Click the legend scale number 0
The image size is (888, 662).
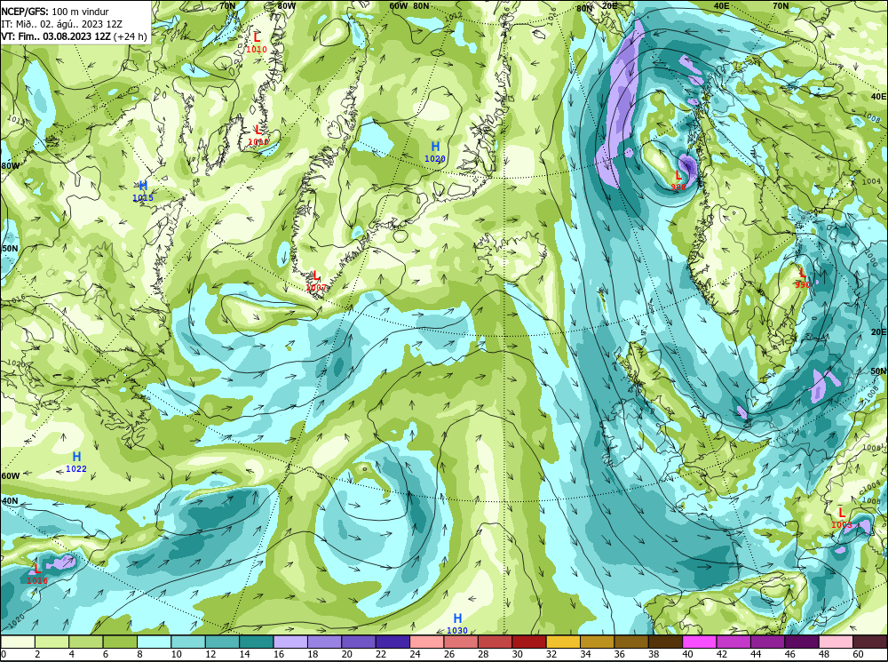(4, 654)
